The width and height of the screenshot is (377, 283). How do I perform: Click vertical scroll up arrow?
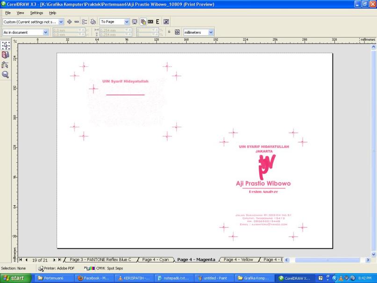(373, 47)
